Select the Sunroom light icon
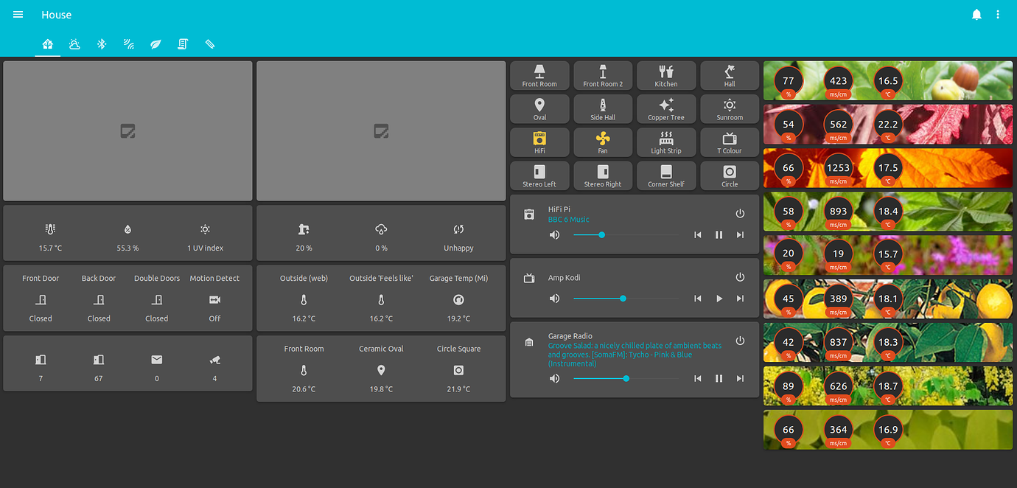Screen dimensions: 1017x488 coord(730,104)
